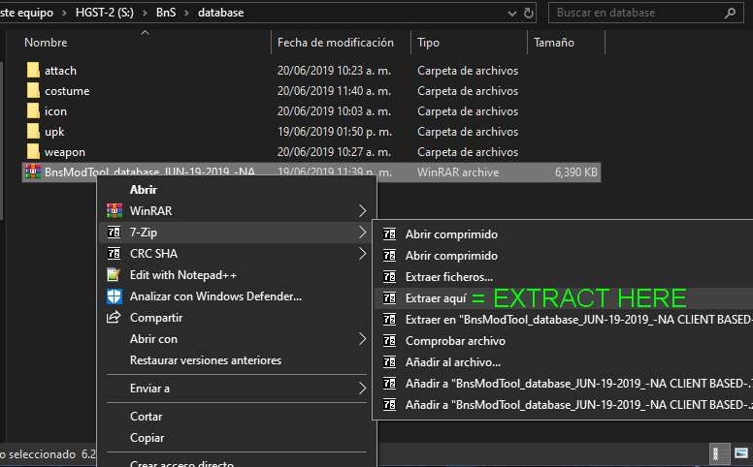Click the WinRAR archive type cell
753x467 pixels.
(458, 172)
